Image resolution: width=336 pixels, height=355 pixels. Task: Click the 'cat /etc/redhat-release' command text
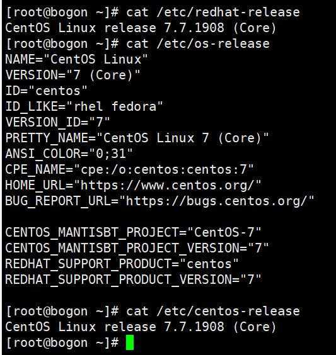click(x=213, y=12)
